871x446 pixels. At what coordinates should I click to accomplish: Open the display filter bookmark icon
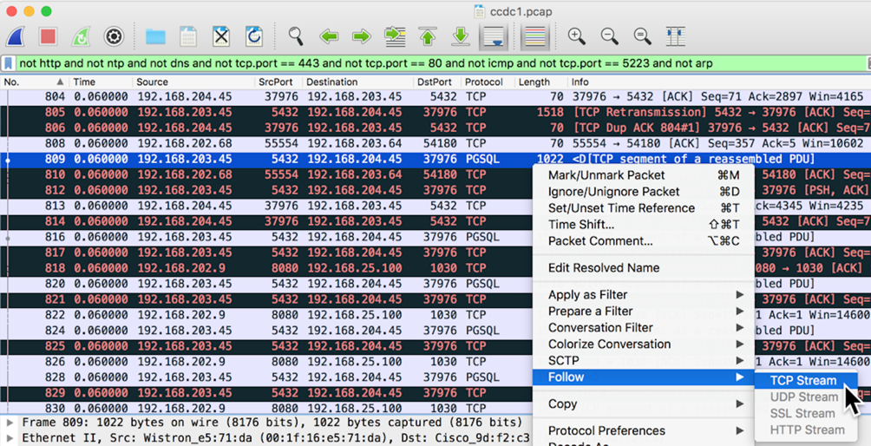[9, 63]
